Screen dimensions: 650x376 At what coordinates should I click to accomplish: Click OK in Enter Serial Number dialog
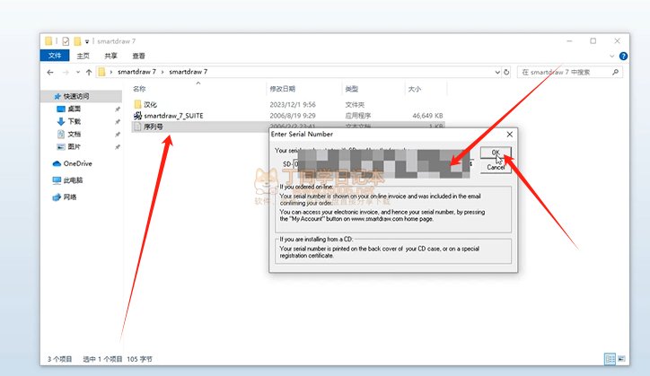pos(496,153)
